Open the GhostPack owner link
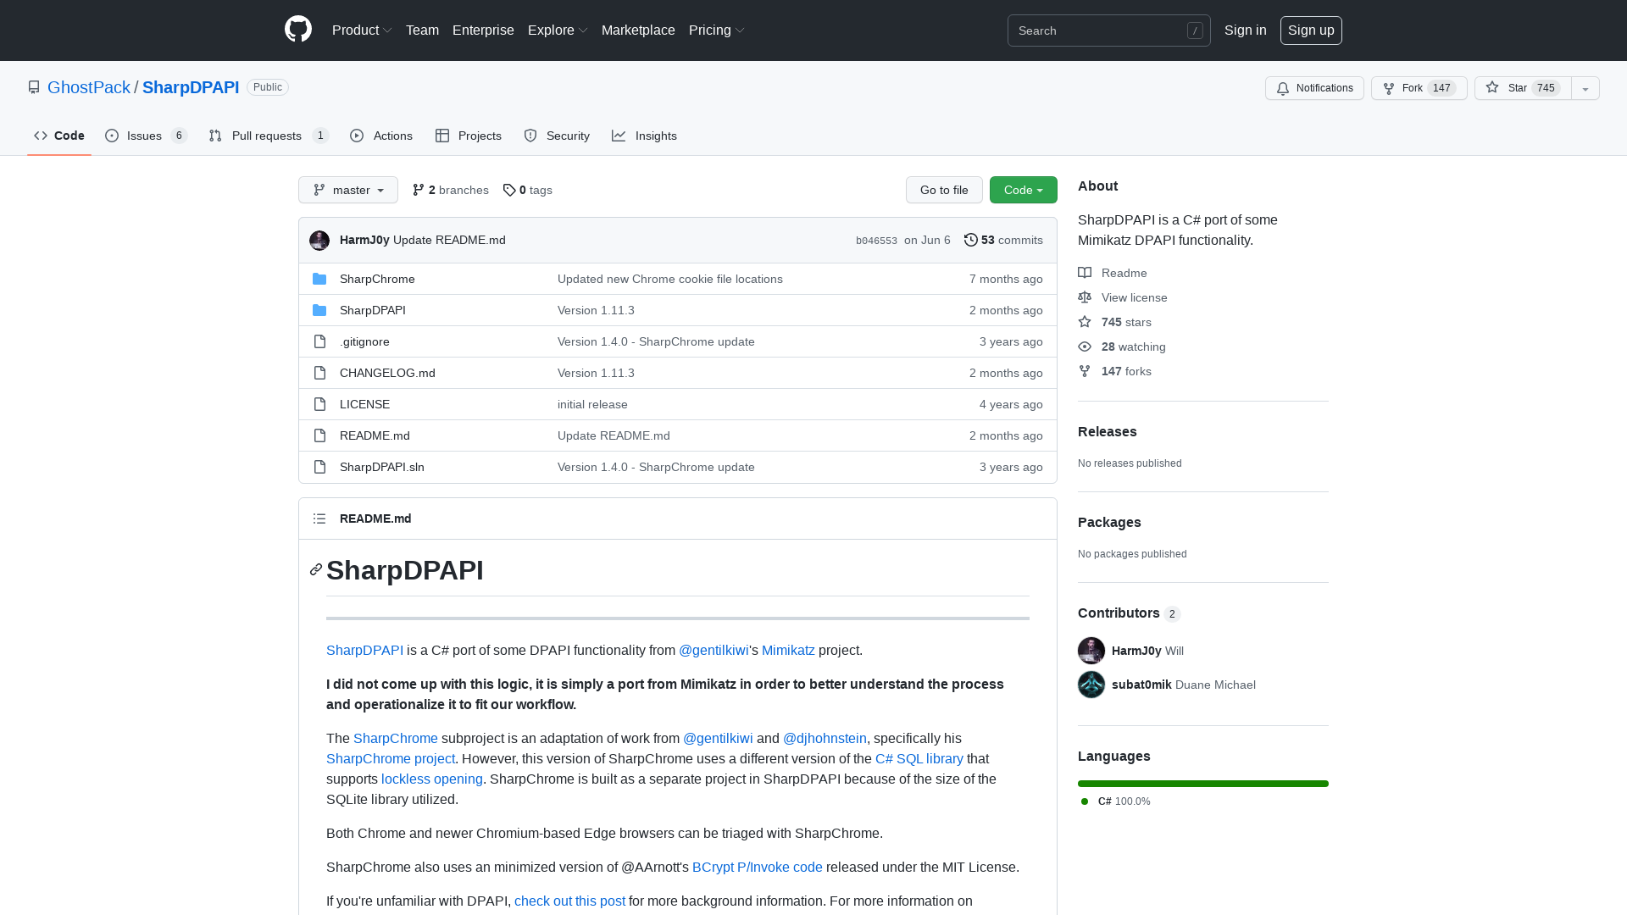The width and height of the screenshot is (1627, 915). click(89, 87)
